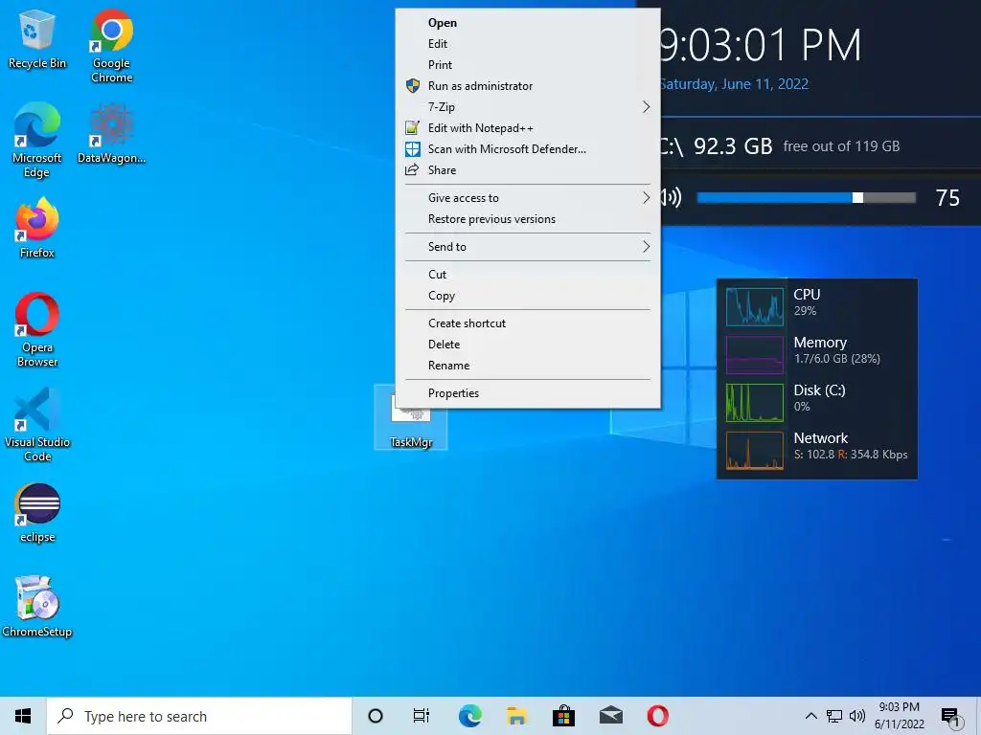The height and width of the screenshot is (735, 981).
Task: Choose Rename in the context menu
Action: [x=528, y=366]
